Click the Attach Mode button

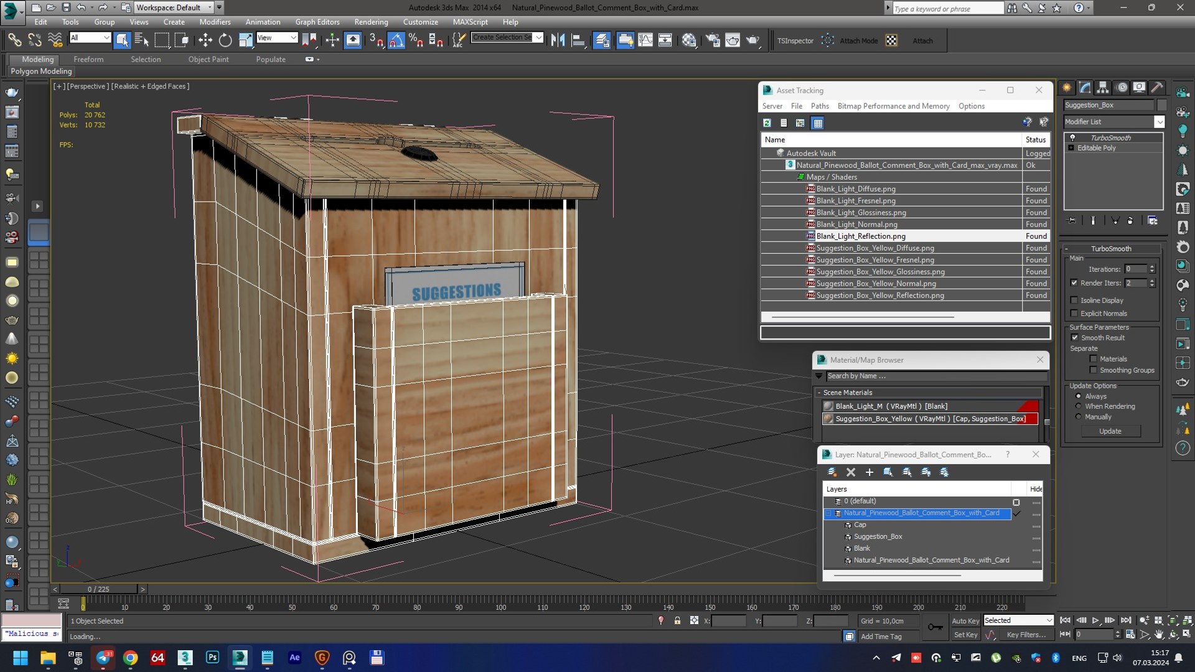point(858,40)
